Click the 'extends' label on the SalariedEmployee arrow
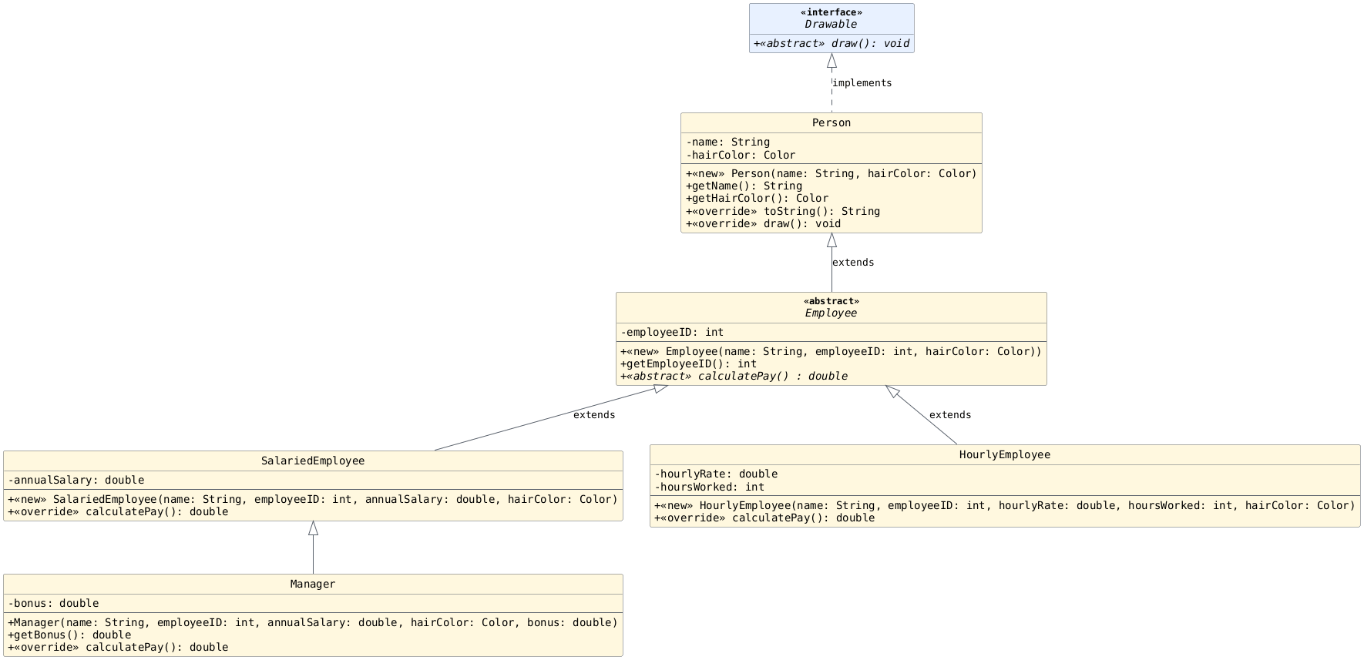Image resolution: width=1364 pixels, height=660 pixels. pyautogui.click(x=594, y=415)
